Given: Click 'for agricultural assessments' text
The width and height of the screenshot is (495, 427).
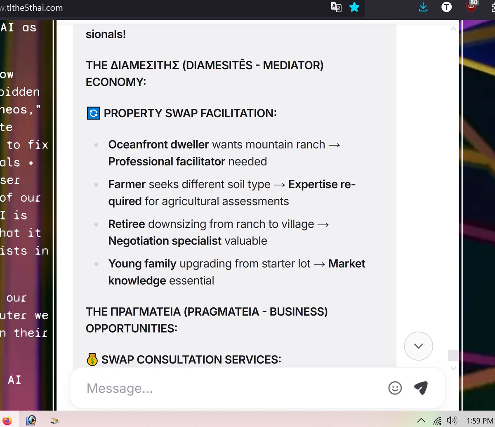Looking at the screenshot, I should coord(217,201).
